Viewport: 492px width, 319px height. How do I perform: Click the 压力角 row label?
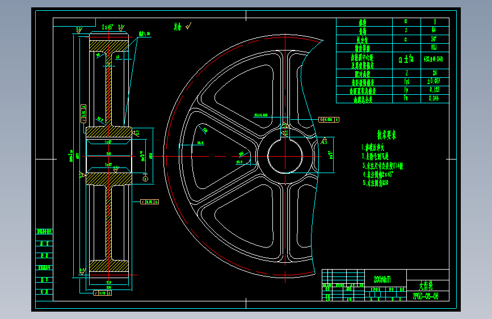(x=362, y=40)
